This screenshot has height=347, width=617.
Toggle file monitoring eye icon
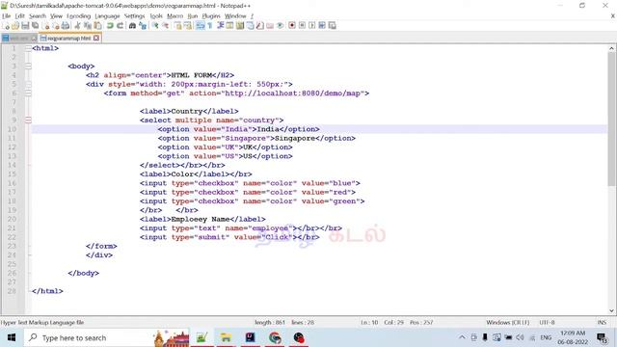280,26
